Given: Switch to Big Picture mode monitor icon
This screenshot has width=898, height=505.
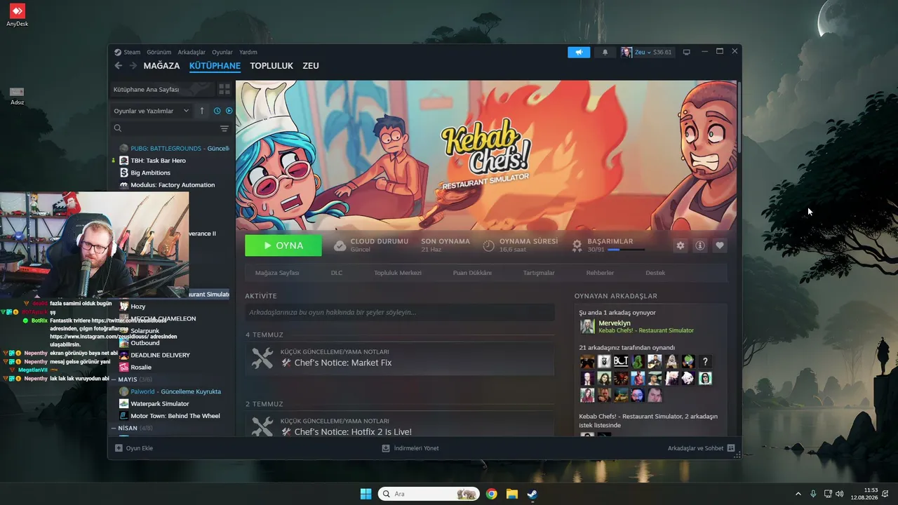Looking at the screenshot, I should coord(687,52).
